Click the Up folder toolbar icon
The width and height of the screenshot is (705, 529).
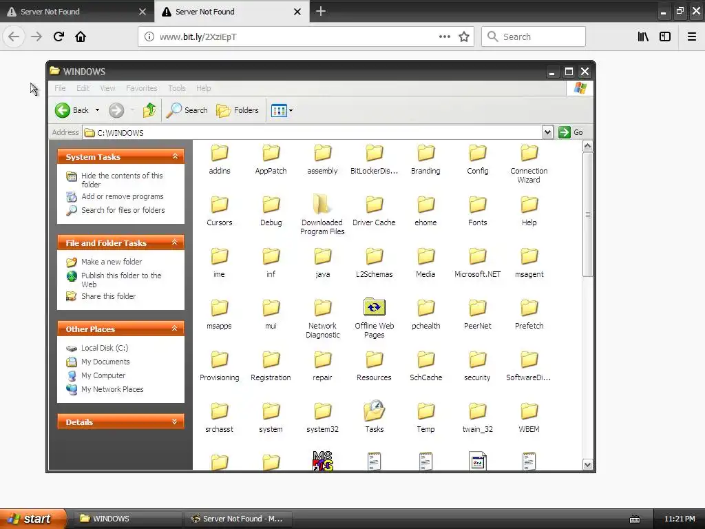pos(149,110)
